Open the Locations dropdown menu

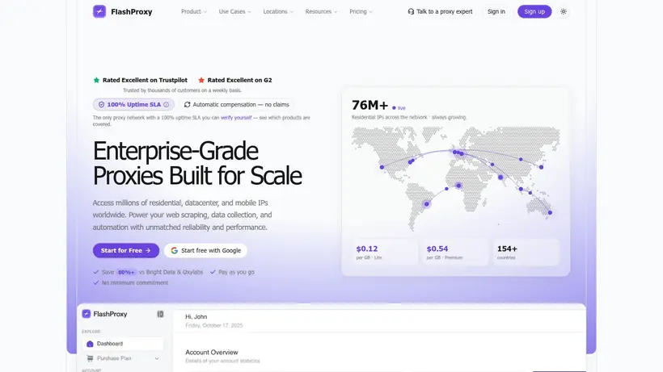point(278,12)
